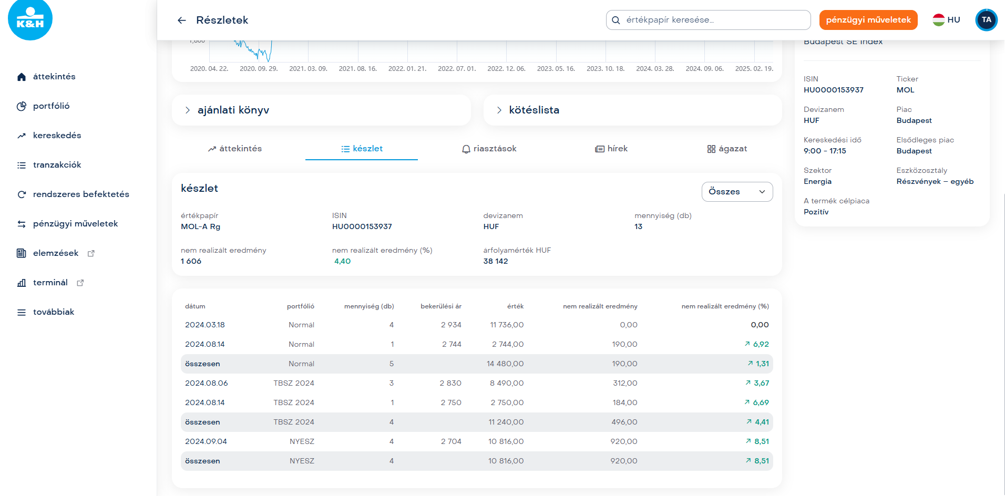Select the ágazat tab
Screen dimensions: 1005x496
(x=727, y=149)
